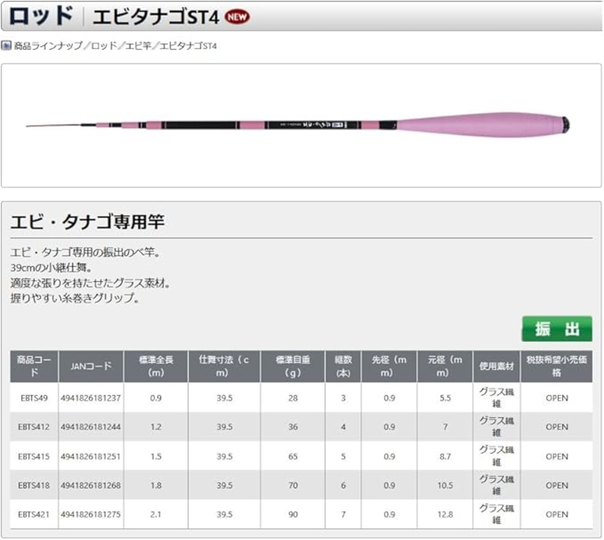The height and width of the screenshot is (540, 604).
Task: Click the 継数 column header
Action: click(343, 366)
